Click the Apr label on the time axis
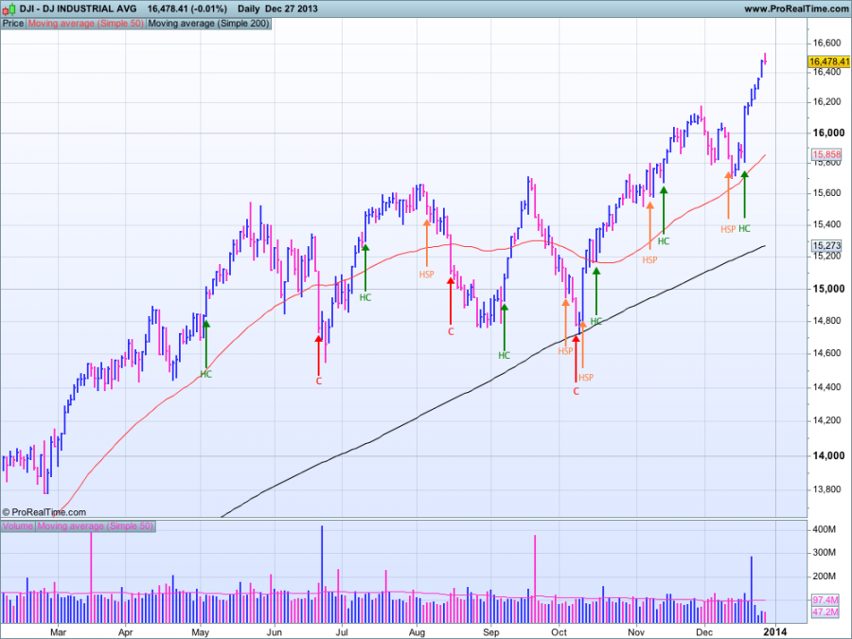 [126, 632]
